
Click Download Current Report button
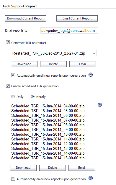[25, 18]
